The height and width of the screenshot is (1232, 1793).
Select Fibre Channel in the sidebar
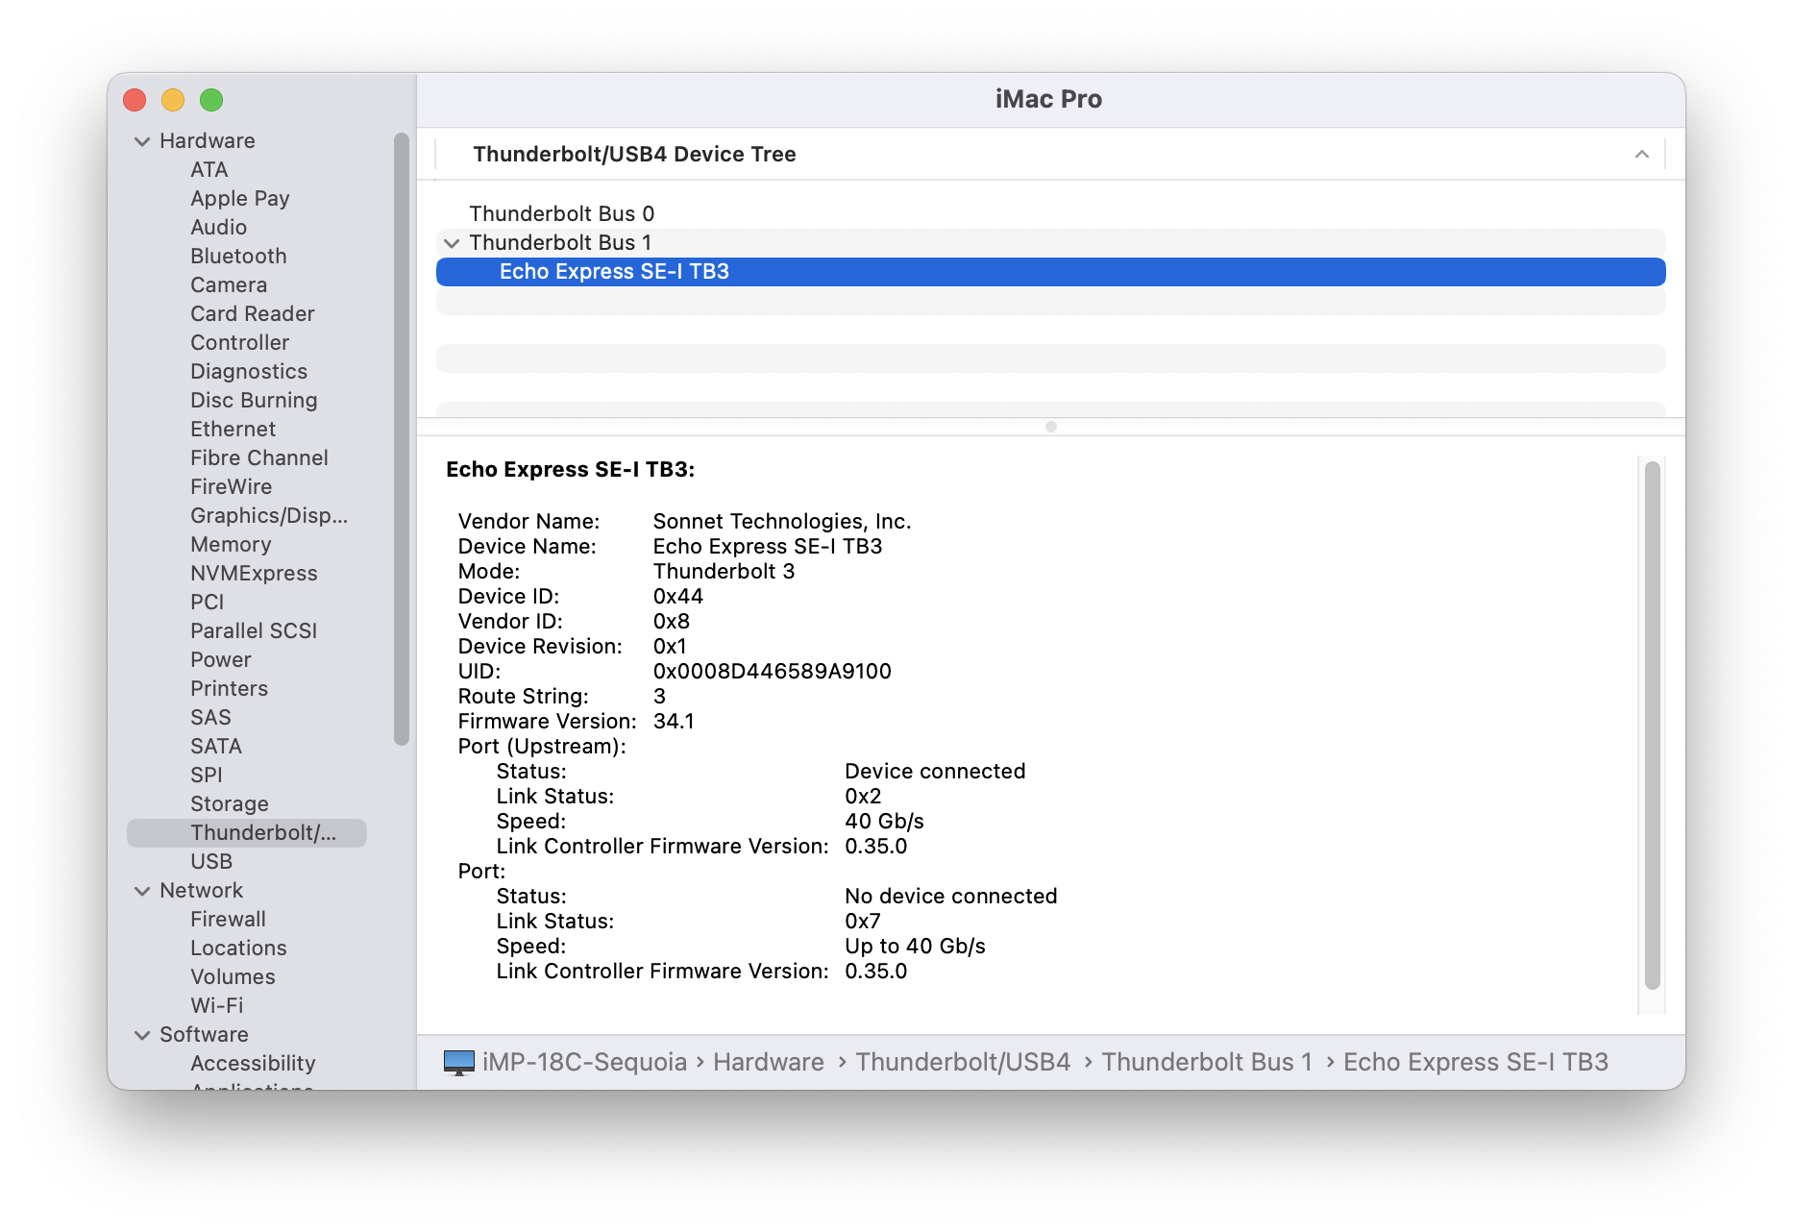pos(259,458)
